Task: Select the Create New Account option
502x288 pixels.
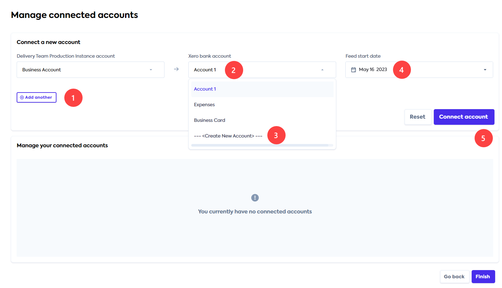Action: tap(227, 136)
